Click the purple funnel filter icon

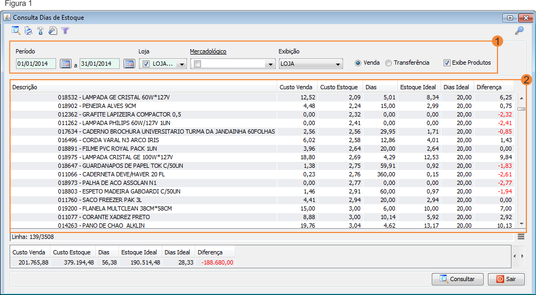click(x=65, y=31)
